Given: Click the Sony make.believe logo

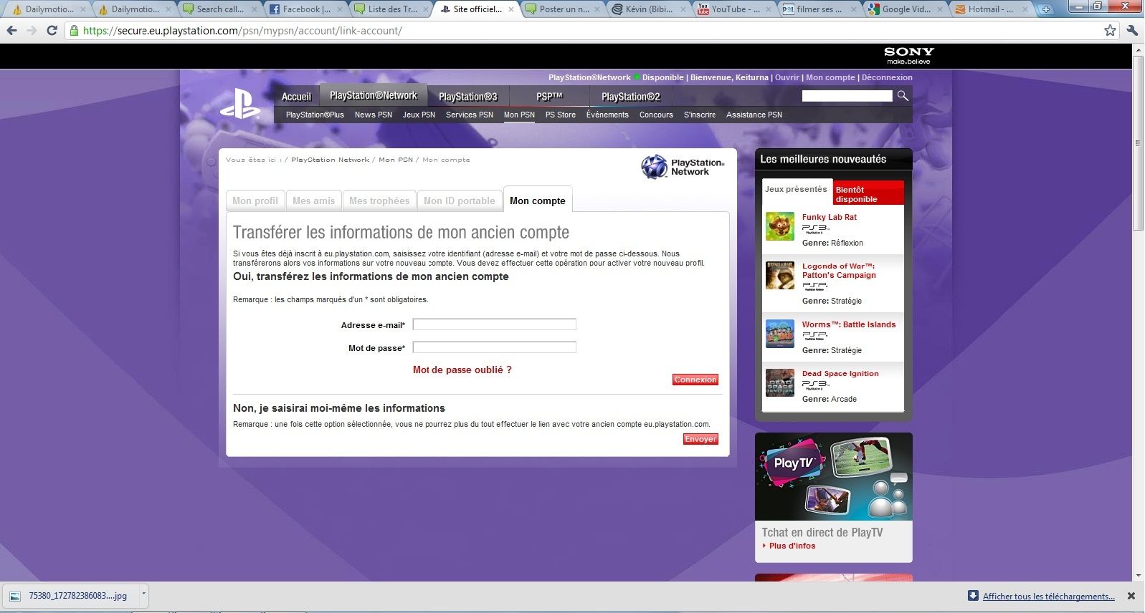Looking at the screenshot, I should (x=908, y=55).
